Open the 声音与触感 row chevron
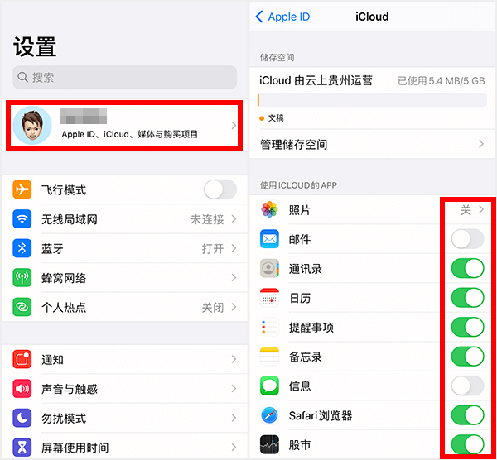Screen dimensions: 497x460 coord(234,389)
